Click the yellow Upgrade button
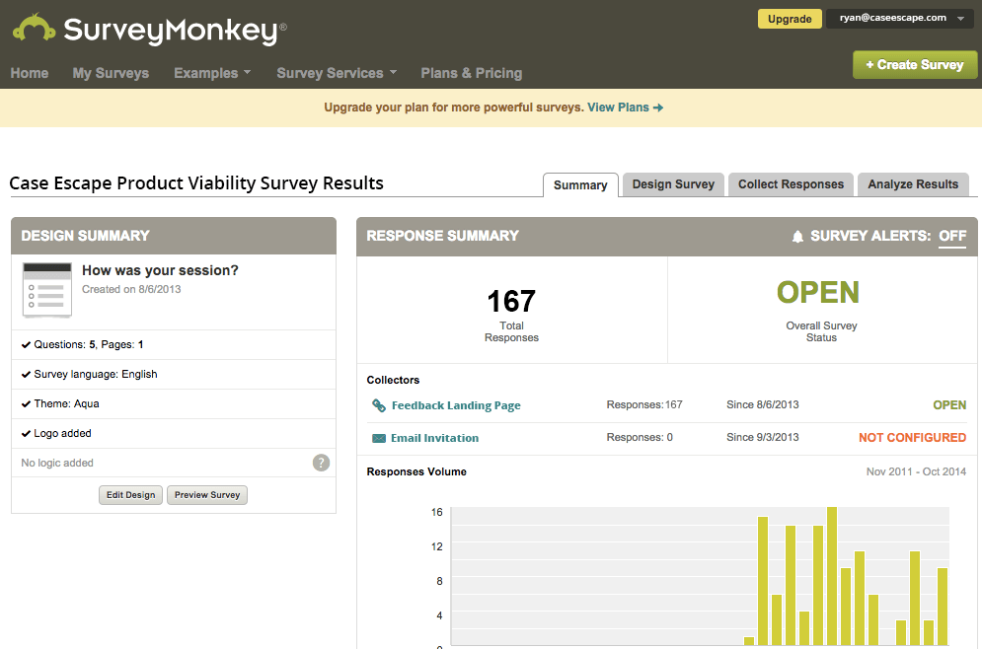This screenshot has width=982, height=649. [790, 19]
